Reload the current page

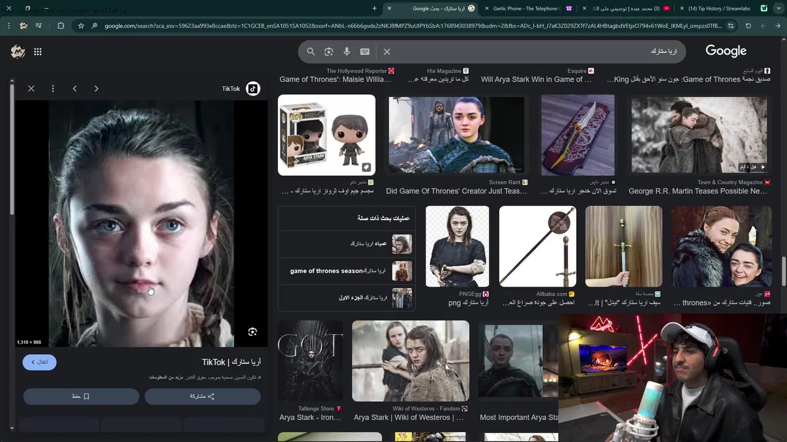748,26
